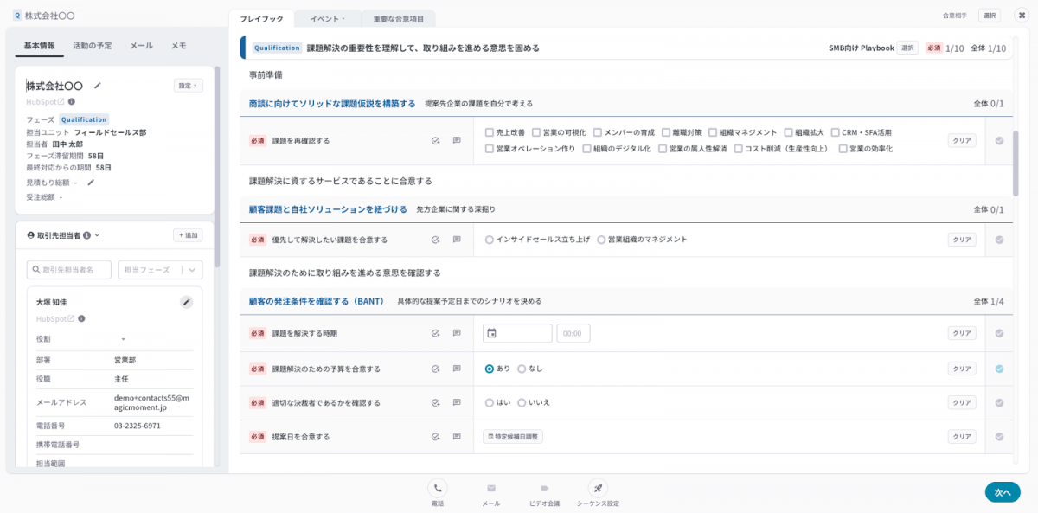Switch to the メモ tab
Screen dimensions: 1038x513
(178, 45)
